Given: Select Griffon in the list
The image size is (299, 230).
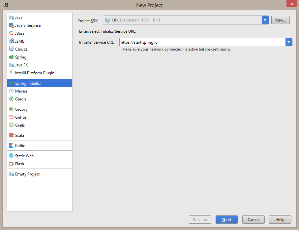Looking at the screenshot, I should pyautogui.click(x=40, y=117).
